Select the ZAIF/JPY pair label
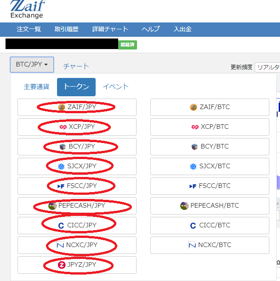The width and height of the screenshot is (280, 281). coord(82,107)
